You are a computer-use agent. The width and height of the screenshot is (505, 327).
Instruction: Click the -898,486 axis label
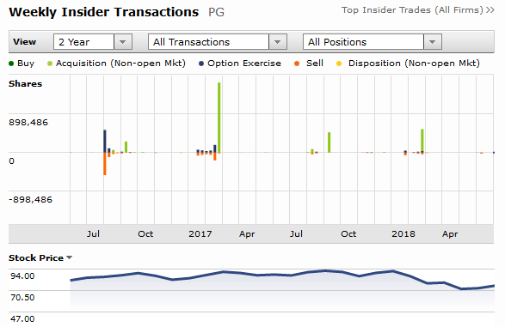tap(30, 200)
